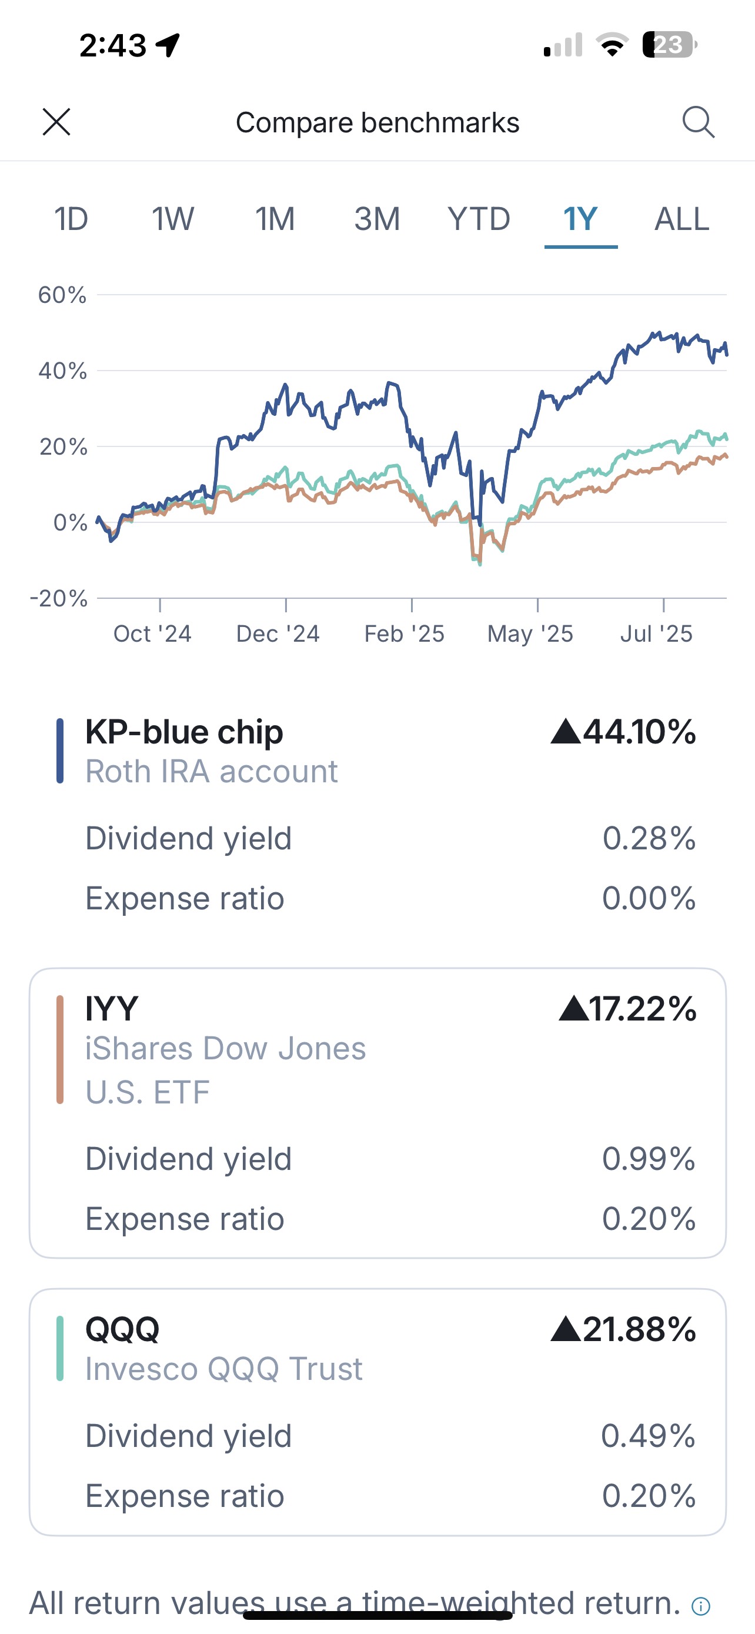The height and width of the screenshot is (1634, 755).
Task: Tap the teal QQQ color indicator
Action: click(60, 1349)
